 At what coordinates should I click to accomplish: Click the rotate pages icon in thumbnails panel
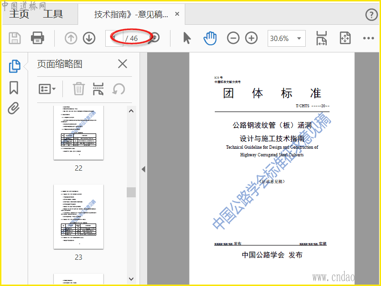(x=119, y=89)
